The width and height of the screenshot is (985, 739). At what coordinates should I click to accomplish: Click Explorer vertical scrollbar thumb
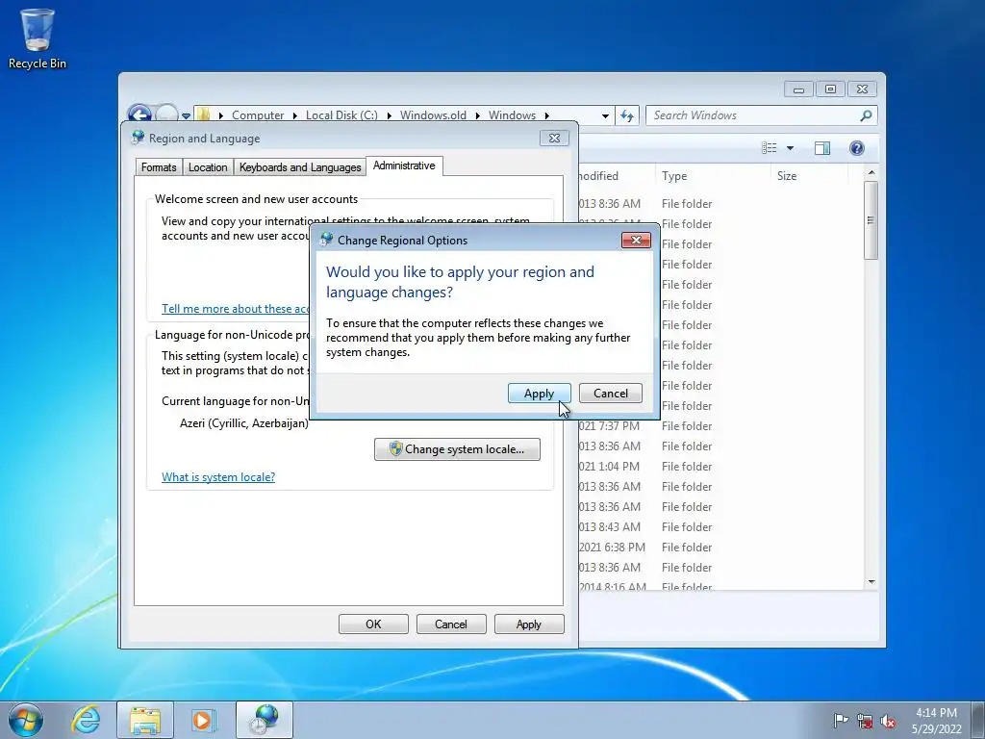tap(871, 220)
